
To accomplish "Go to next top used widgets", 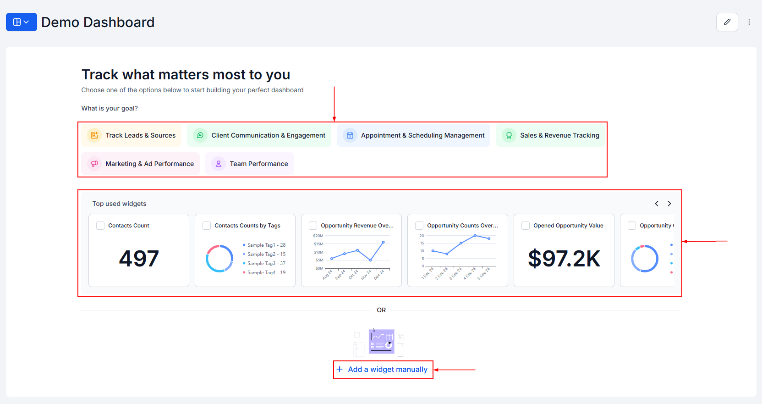I will tap(669, 204).
